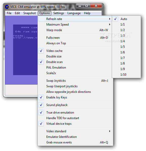Open the Settings menu
This screenshot has width=146, height=151.
pos(59,13)
